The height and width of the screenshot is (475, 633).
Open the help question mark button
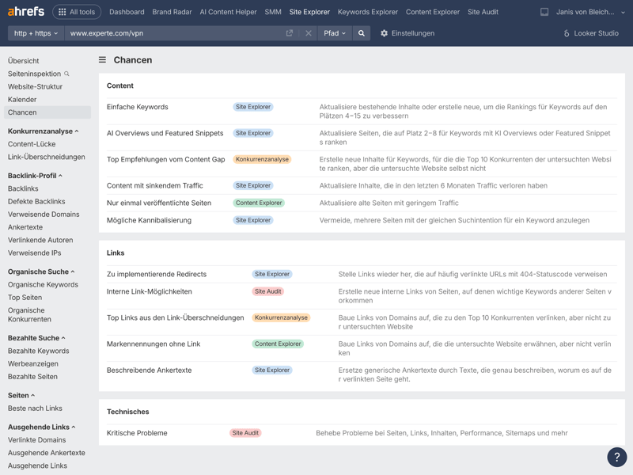tap(616, 457)
